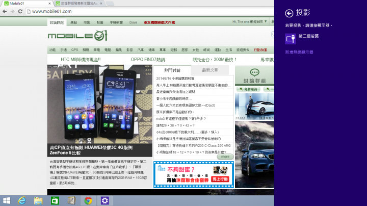Image resolution: width=367 pixels, height=206 pixels.
Task: Open the 居家 category
Action: pyautogui.click(x=185, y=50)
